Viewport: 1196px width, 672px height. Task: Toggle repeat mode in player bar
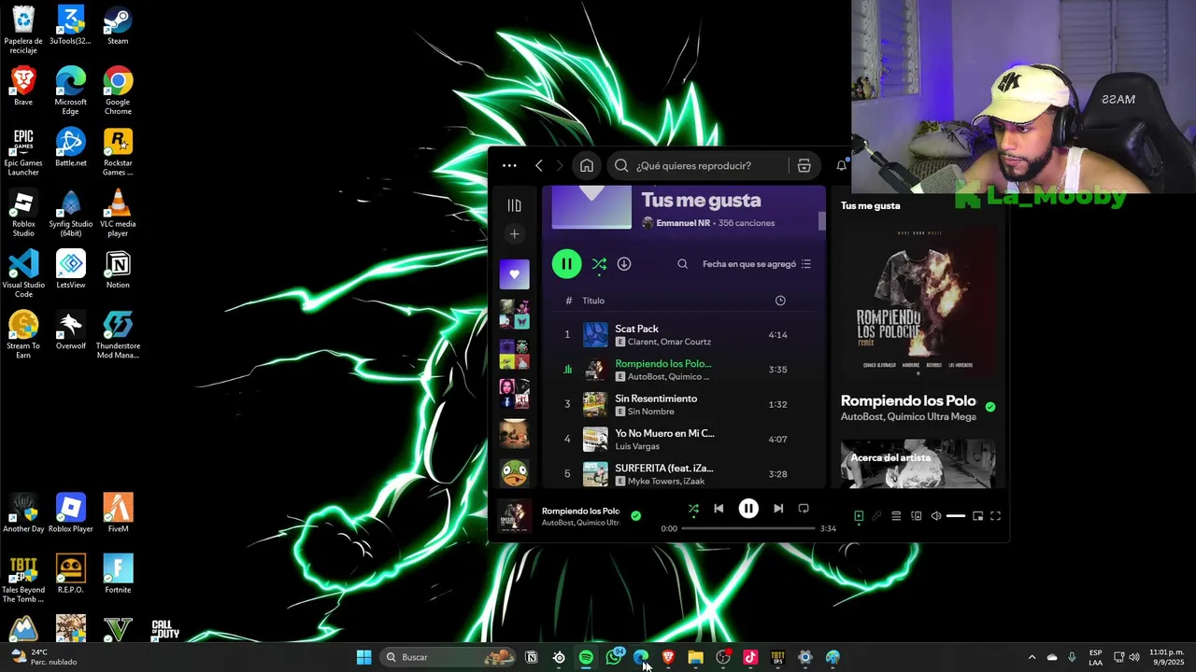click(x=804, y=509)
